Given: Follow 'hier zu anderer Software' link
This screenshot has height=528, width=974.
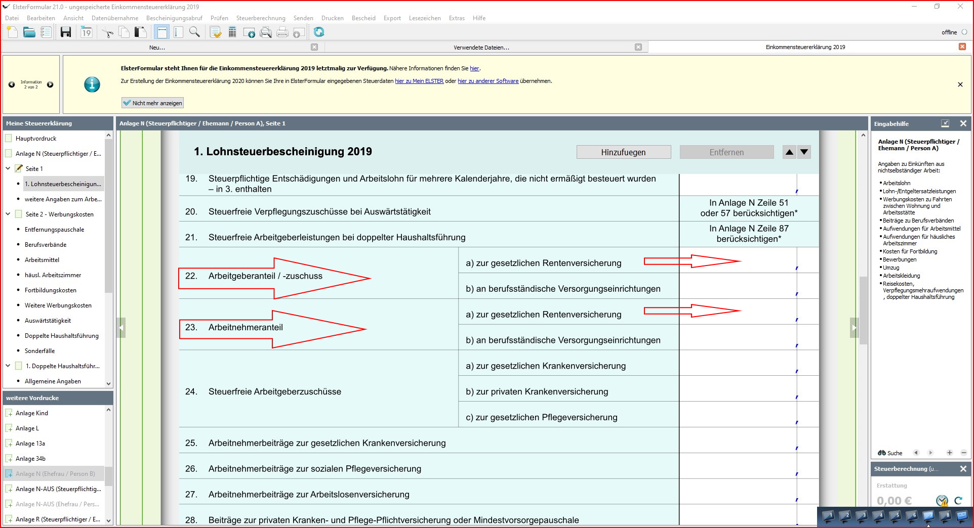Looking at the screenshot, I should (488, 81).
